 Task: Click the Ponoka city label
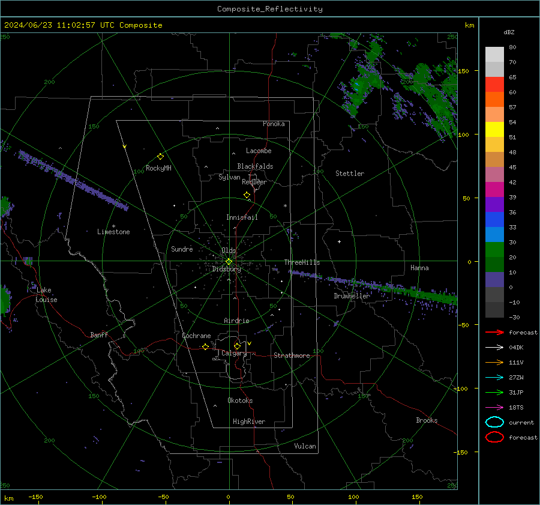coord(274,124)
